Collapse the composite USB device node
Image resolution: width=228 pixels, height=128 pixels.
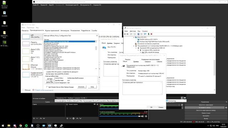(x=138, y=50)
